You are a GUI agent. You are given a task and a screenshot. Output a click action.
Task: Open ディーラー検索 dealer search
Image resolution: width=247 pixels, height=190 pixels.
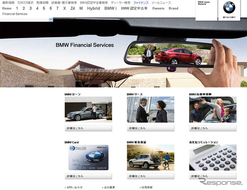pyautogui.click(x=121, y=3)
